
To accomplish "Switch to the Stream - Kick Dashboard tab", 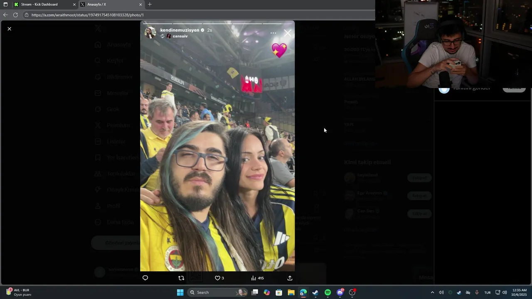I will (45, 4).
